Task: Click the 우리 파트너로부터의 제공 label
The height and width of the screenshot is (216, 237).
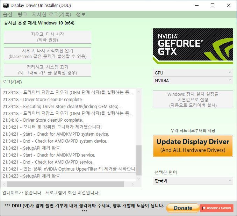Action: pyautogui.click(x=193, y=130)
